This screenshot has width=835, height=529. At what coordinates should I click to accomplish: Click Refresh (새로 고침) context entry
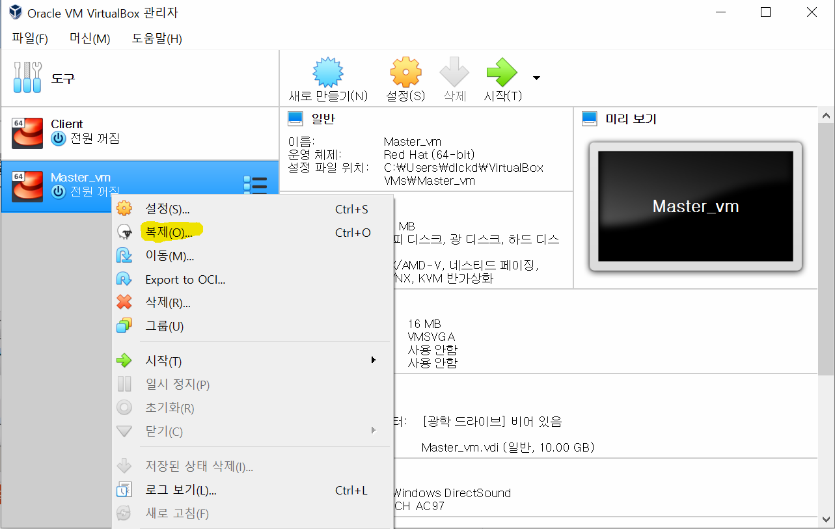point(253,513)
